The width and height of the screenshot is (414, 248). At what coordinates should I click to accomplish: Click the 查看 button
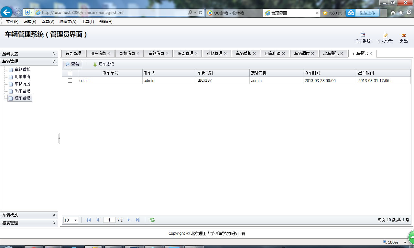[72, 64]
